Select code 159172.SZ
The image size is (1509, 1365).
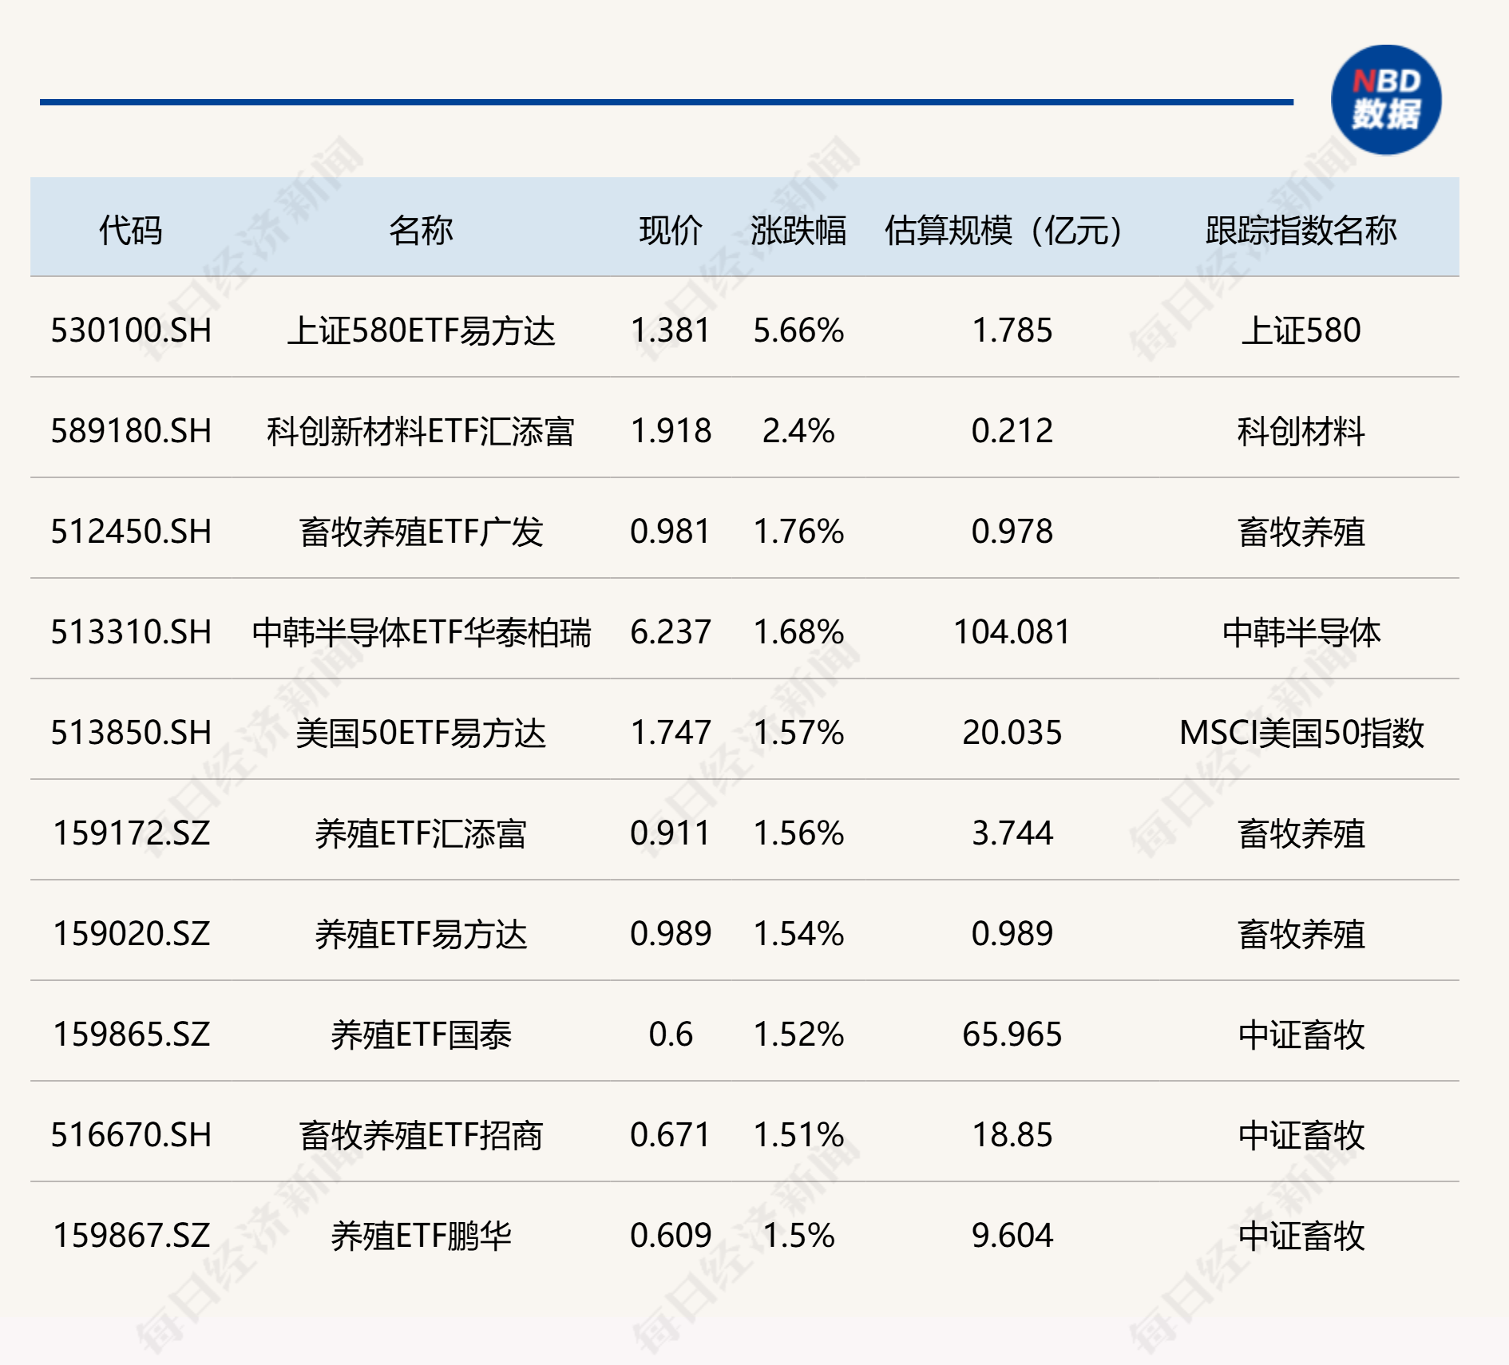[x=131, y=833]
